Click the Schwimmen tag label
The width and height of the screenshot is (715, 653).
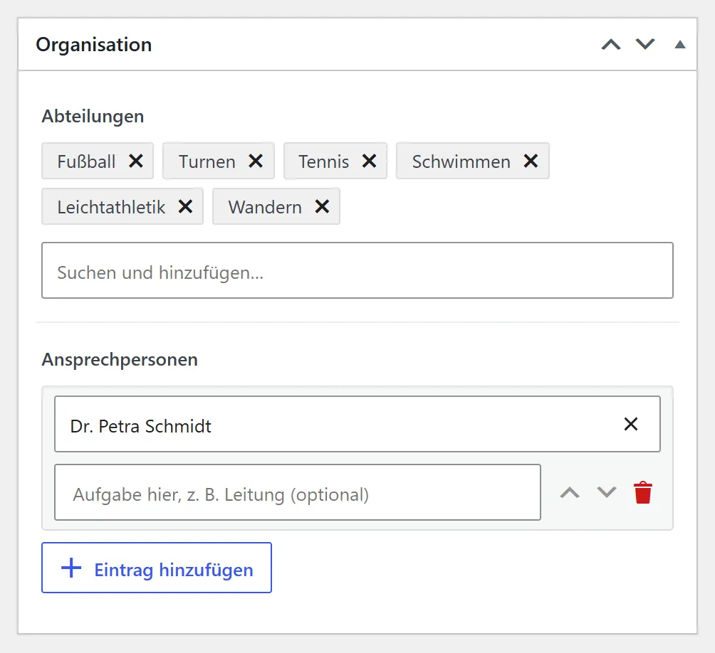tap(461, 161)
